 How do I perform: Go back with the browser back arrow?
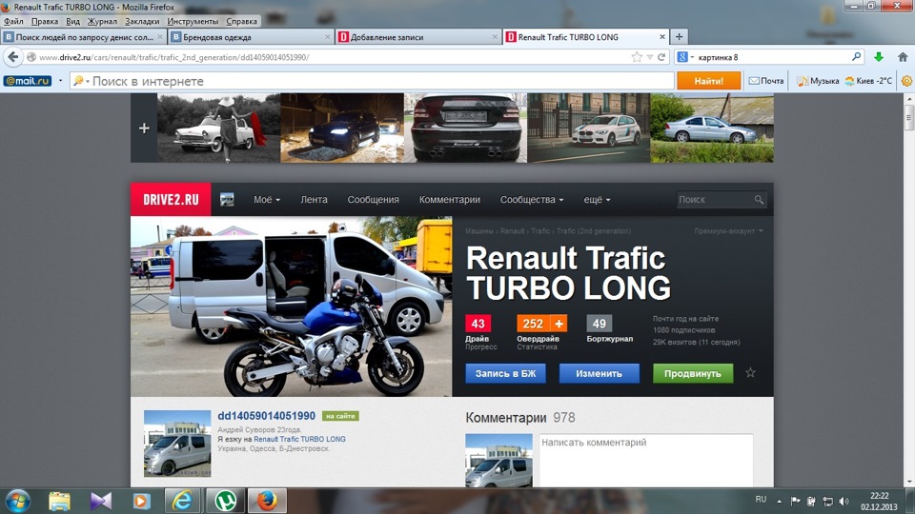coord(13,57)
